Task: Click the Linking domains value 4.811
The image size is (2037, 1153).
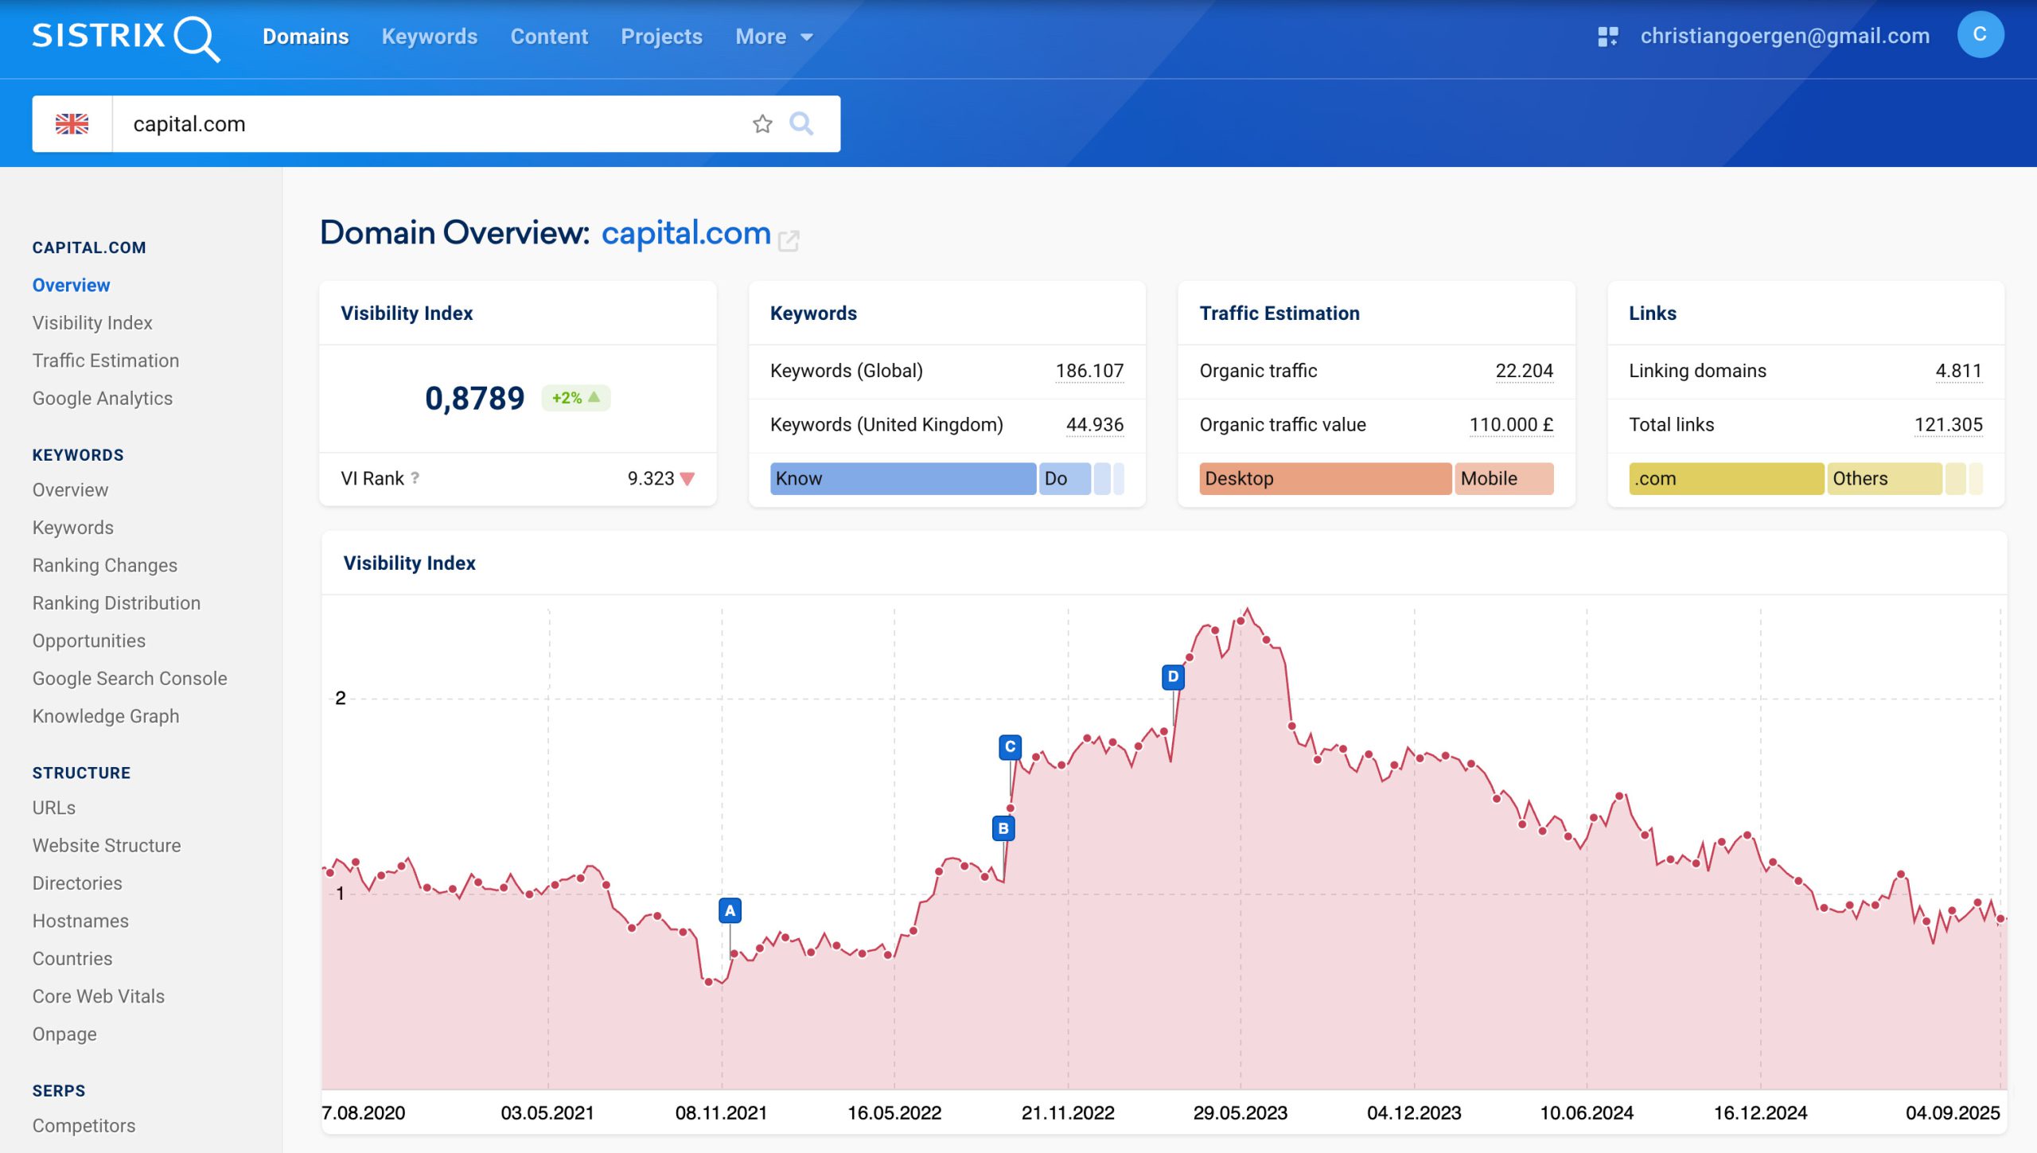Action: click(1957, 371)
